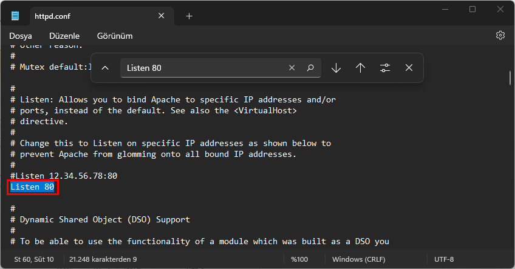Open Notepad settings via the gear icon

(x=500, y=36)
